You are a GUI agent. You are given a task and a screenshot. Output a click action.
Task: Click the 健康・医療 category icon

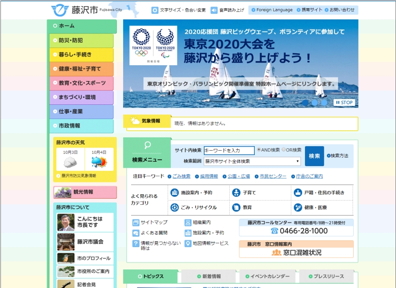[x=298, y=207]
